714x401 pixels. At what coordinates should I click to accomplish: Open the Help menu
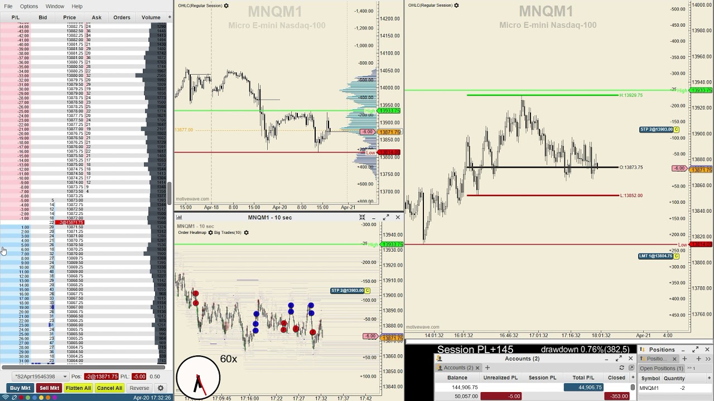[x=77, y=6]
